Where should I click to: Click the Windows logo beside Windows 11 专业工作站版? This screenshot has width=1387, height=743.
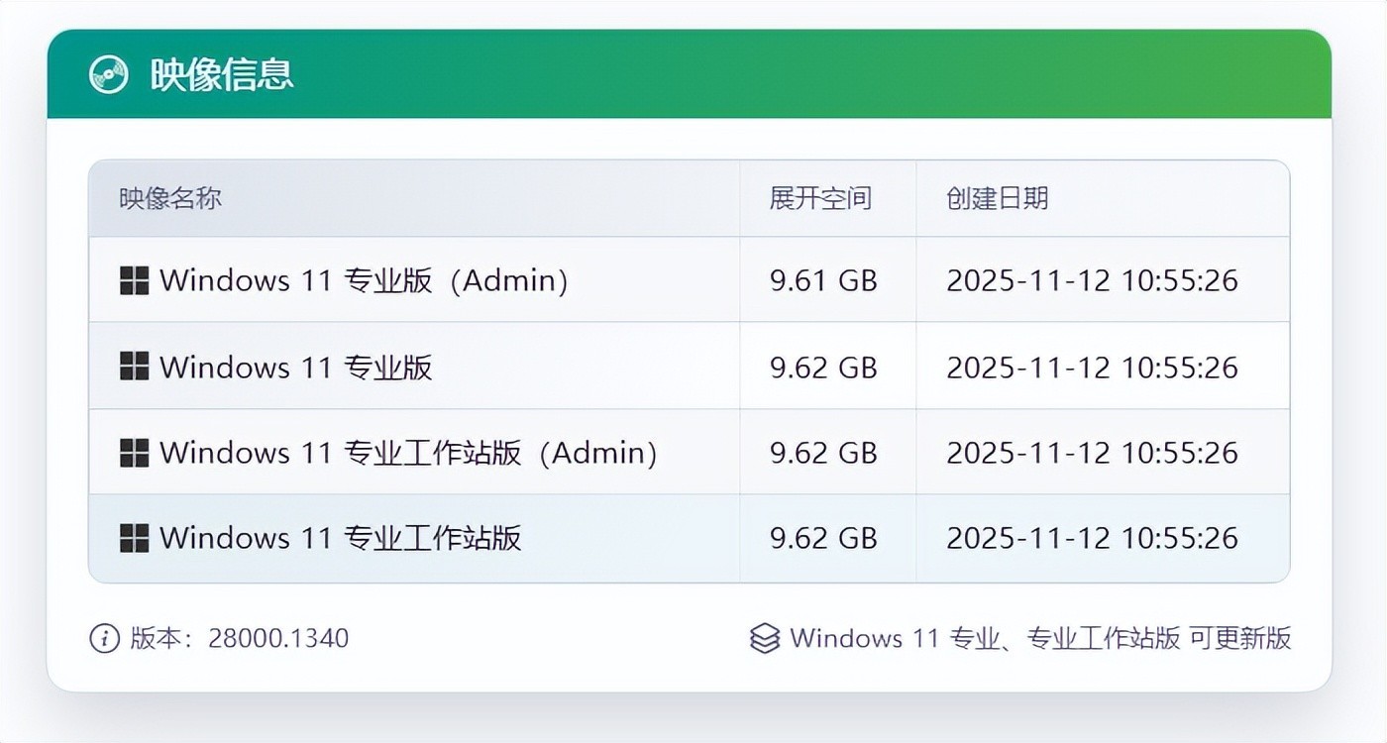click(133, 538)
